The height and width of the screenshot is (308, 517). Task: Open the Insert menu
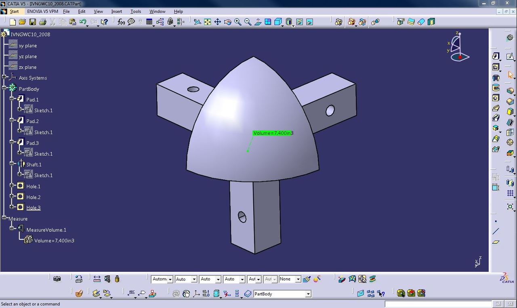click(117, 11)
